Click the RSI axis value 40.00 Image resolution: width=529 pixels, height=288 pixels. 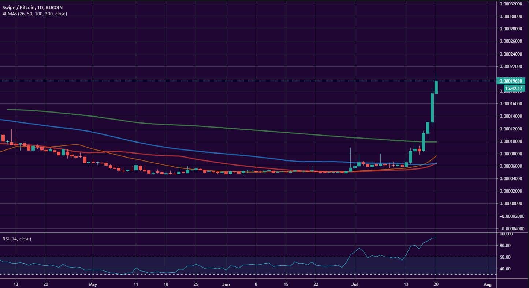click(x=506, y=269)
